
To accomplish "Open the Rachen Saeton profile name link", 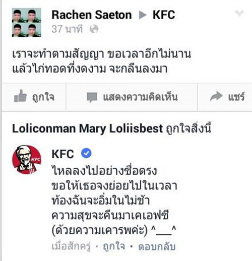I will [x=92, y=15].
